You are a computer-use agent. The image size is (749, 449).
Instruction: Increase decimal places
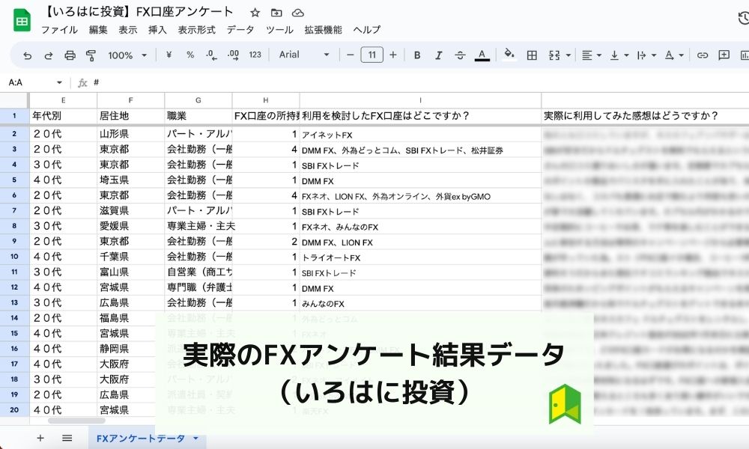pos(233,55)
